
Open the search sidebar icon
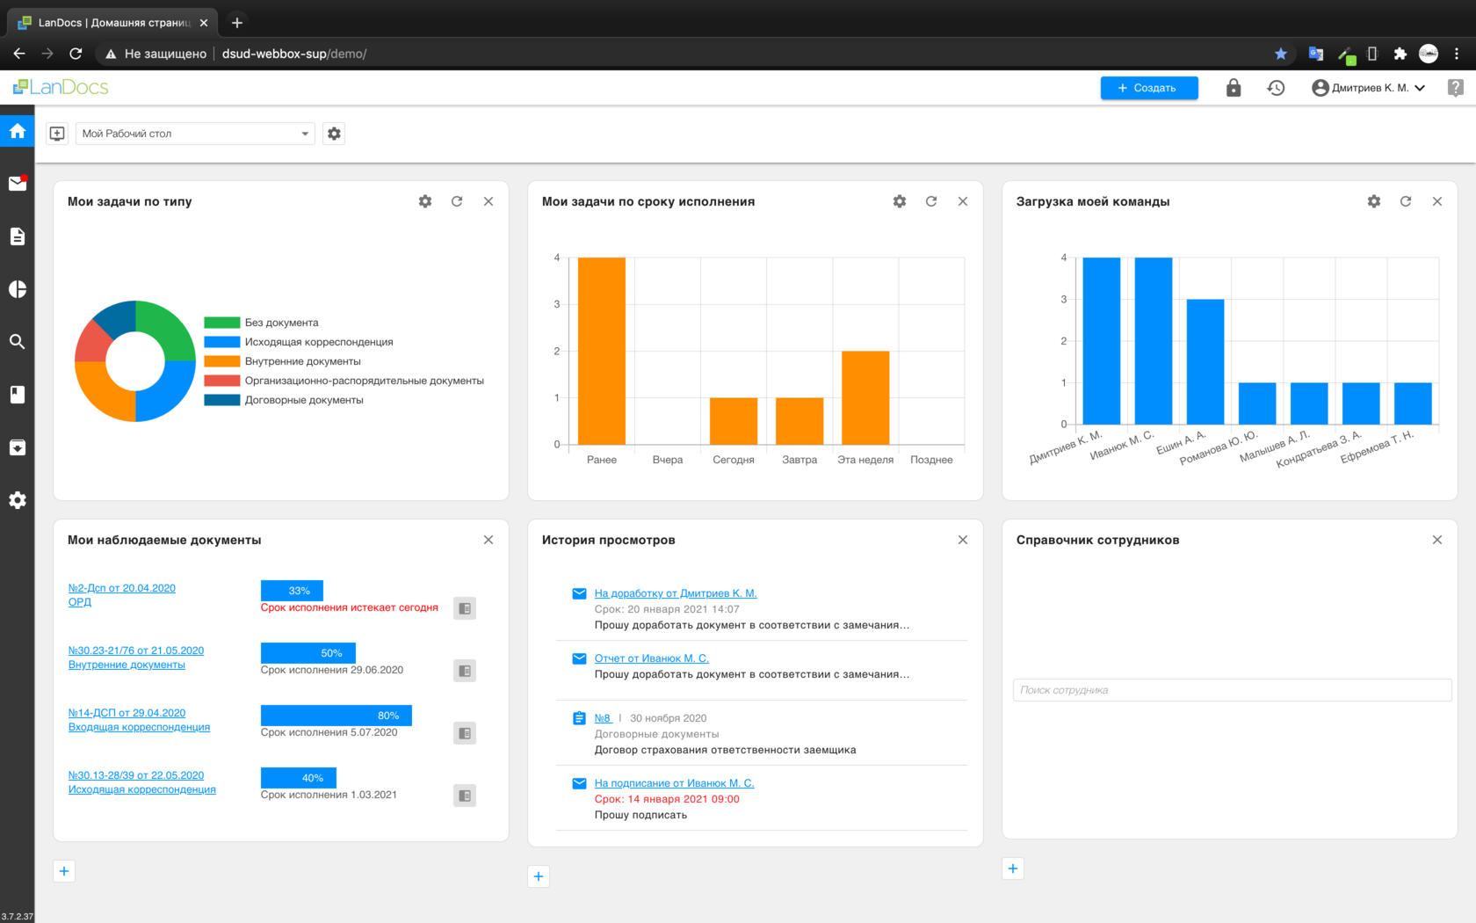18,341
